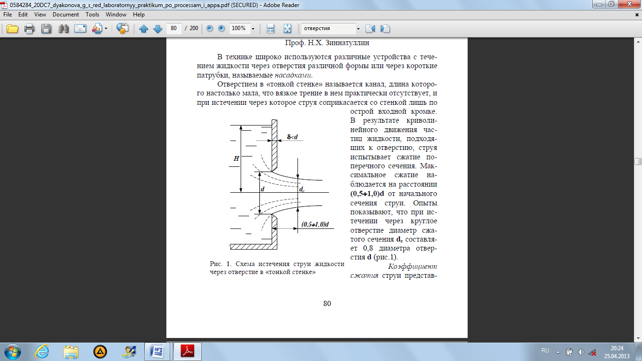This screenshot has width=642, height=361.
Task: Open the View menu
Action: coord(40,15)
